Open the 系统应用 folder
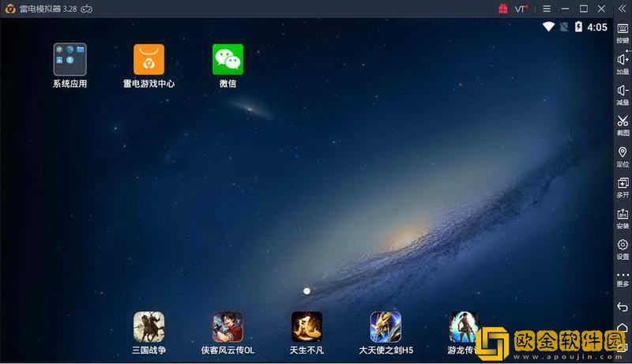This screenshot has width=632, height=364. coord(70,59)
